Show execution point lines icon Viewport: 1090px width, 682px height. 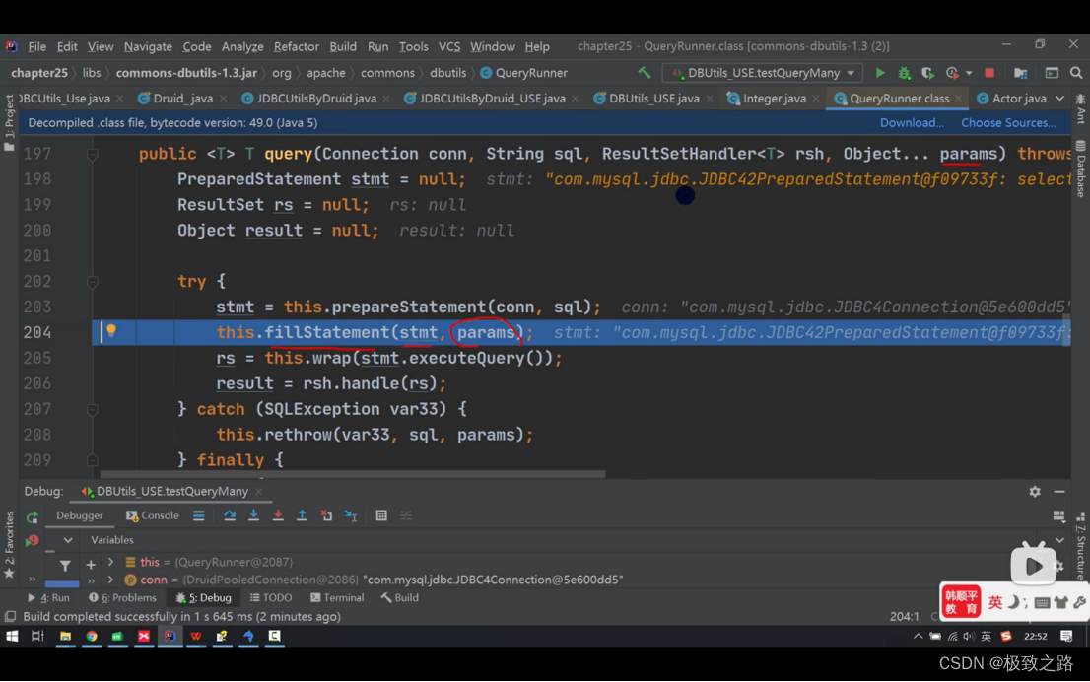coord(199,515)
